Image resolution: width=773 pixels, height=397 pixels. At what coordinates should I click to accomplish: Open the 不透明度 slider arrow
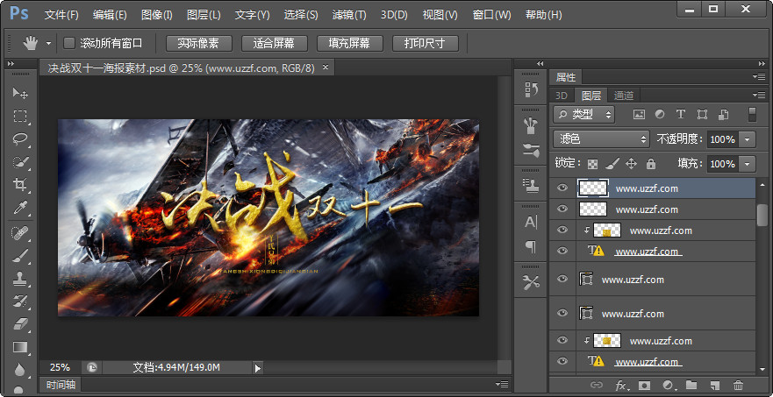[748, 139]
